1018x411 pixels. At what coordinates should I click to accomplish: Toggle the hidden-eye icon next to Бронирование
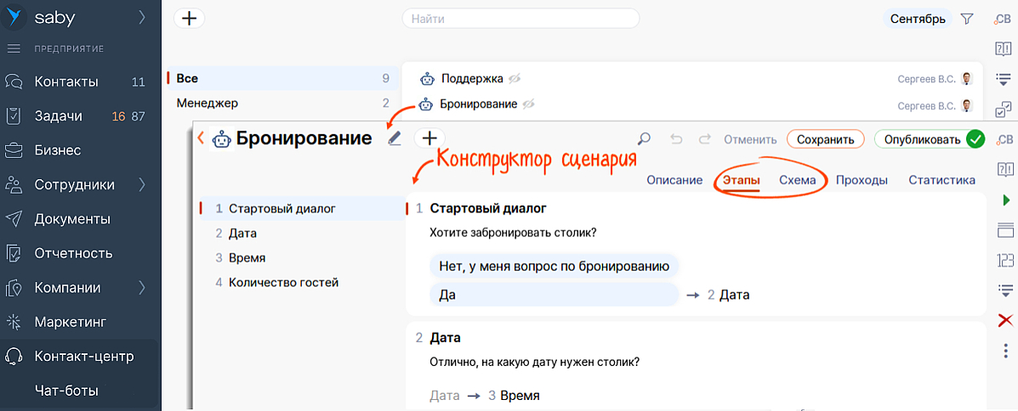click(529, 104)
